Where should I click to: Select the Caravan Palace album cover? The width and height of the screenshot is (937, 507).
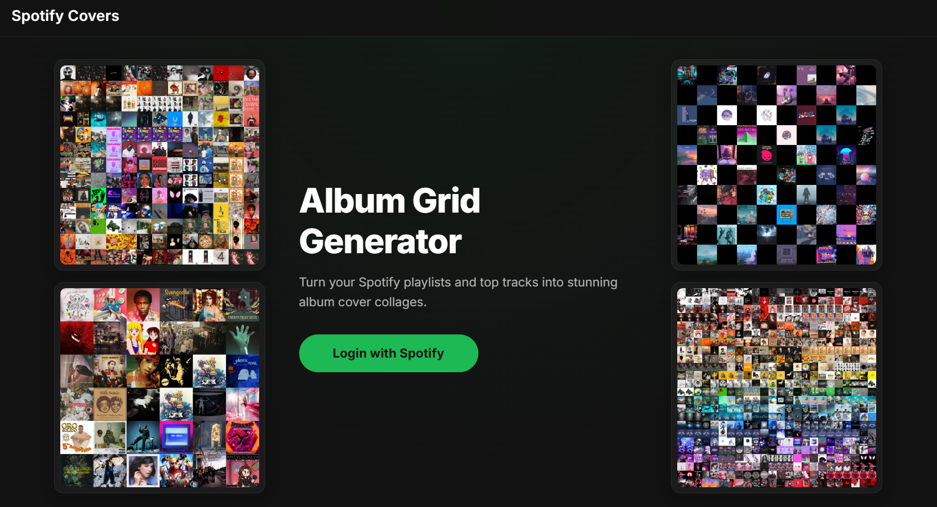click(242, 305)
